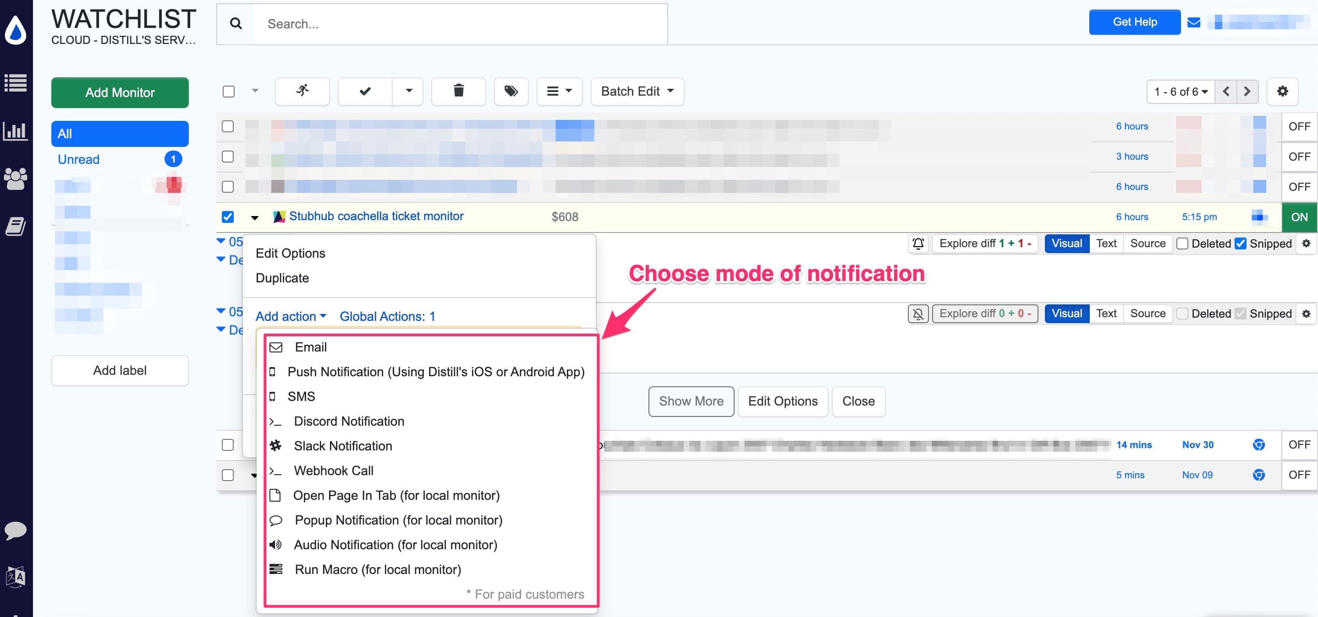This screenshot has width=1318, height=617.
Task: Switch to the Text diff tab
Action: [x=1107, y=244]
